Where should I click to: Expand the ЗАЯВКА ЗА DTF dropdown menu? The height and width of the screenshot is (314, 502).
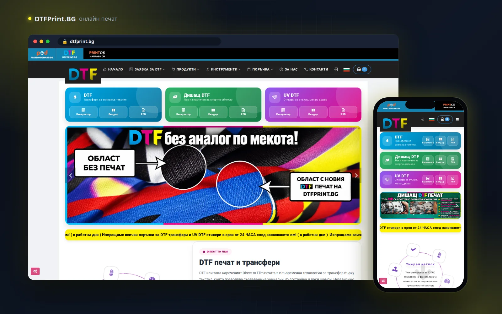point(147,69)
